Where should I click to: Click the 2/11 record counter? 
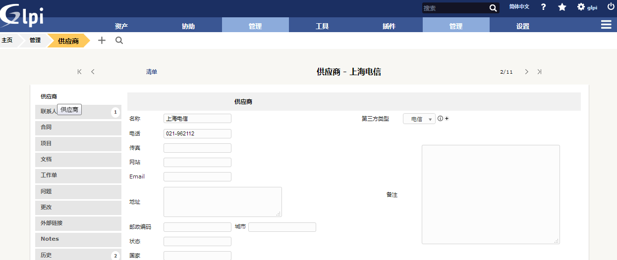click(x=506, y=72)
